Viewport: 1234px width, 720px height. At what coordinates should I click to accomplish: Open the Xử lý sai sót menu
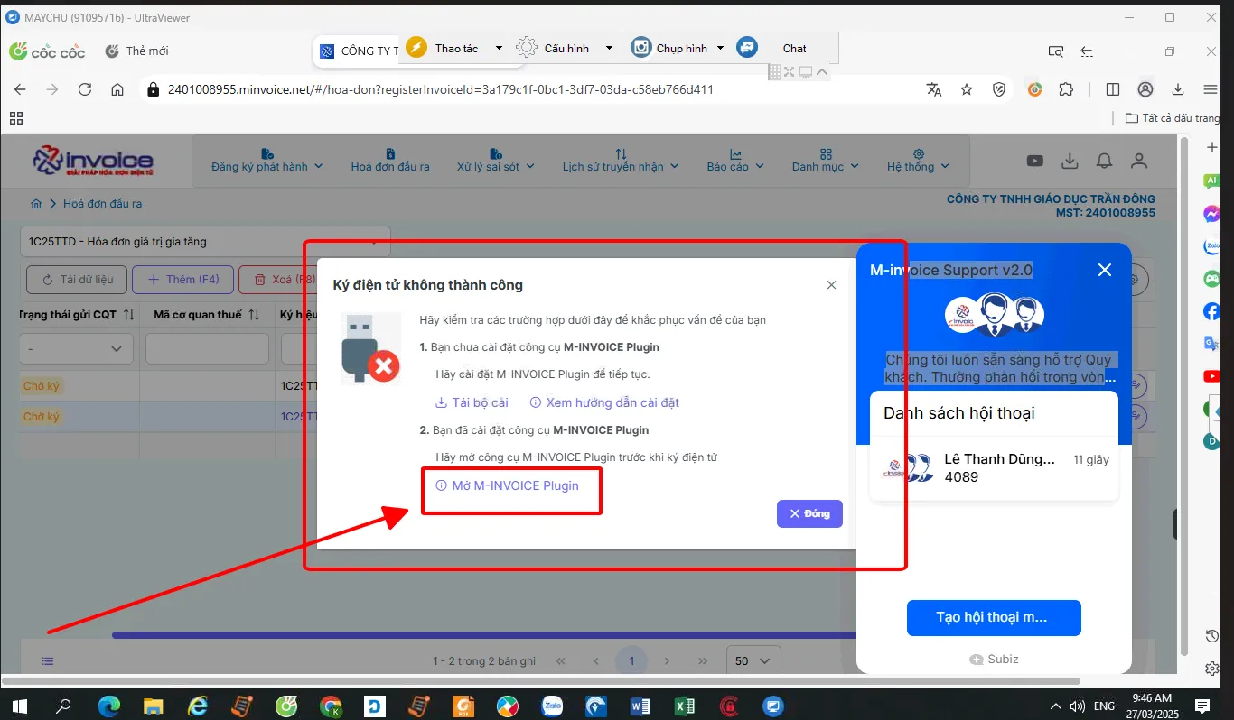point(495,161)
